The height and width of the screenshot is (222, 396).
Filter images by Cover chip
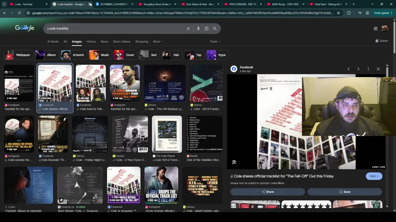point(125,55)
